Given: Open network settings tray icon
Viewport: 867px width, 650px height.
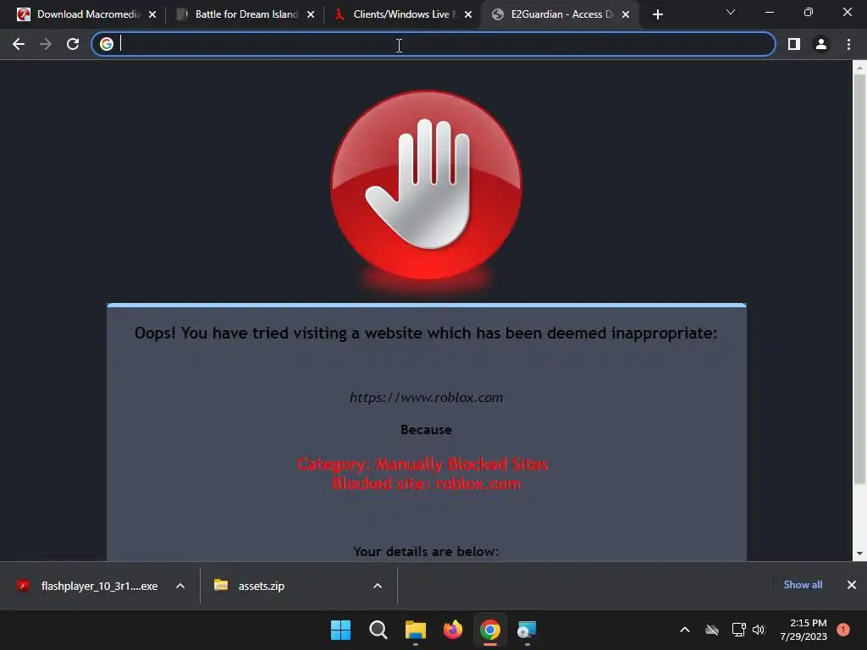Looking at the screenshot, I should [738, 630].
